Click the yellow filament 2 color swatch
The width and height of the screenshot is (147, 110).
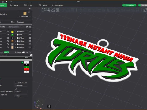coord(12,32)
